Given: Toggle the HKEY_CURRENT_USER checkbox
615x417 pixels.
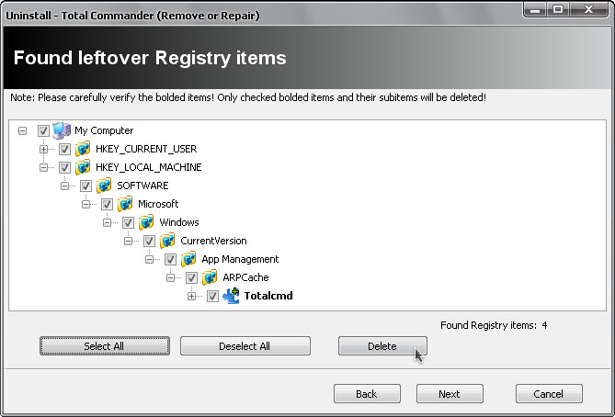Looking at the screenshot, I should [x=64, y=149].
